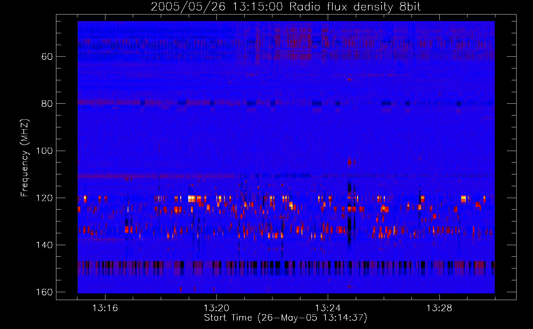Click the 60 frequency tick label
Screen dimensions: 533x329
47,57
